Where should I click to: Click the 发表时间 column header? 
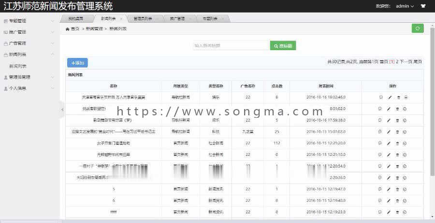click(x=326, y=86)
